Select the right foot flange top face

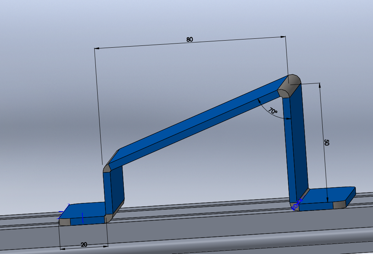pos(328,196)
